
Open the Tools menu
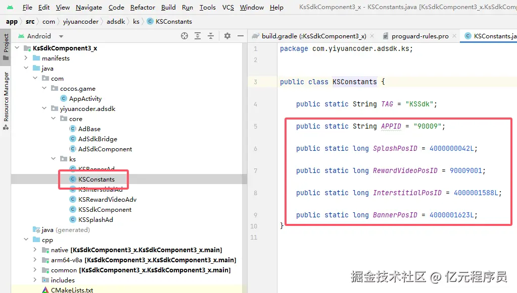point(207,7)
